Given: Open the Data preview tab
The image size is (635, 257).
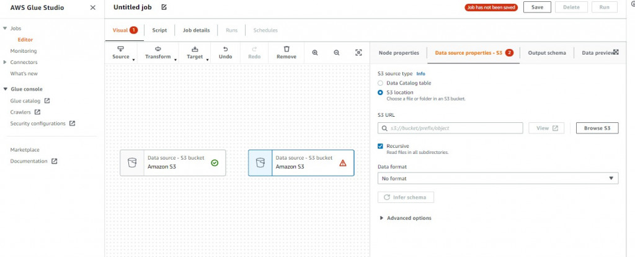Looking at the screenshot, I should (x=598, y=53).
